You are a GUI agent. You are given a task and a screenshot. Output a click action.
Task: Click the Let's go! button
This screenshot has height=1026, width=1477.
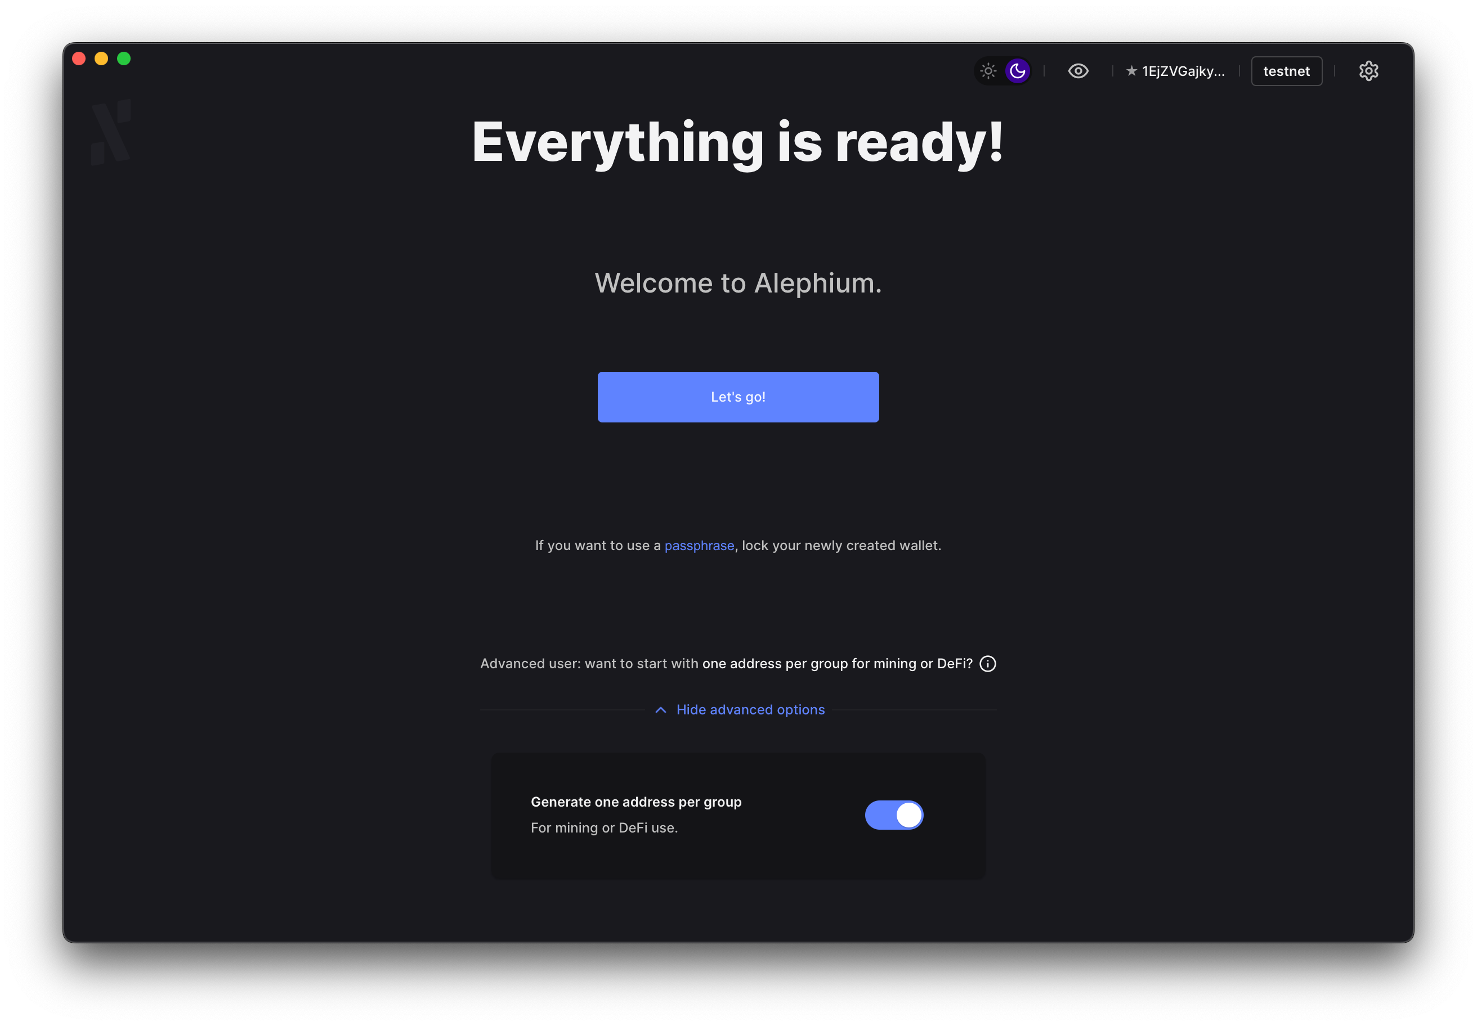click(x=738, y=396)
